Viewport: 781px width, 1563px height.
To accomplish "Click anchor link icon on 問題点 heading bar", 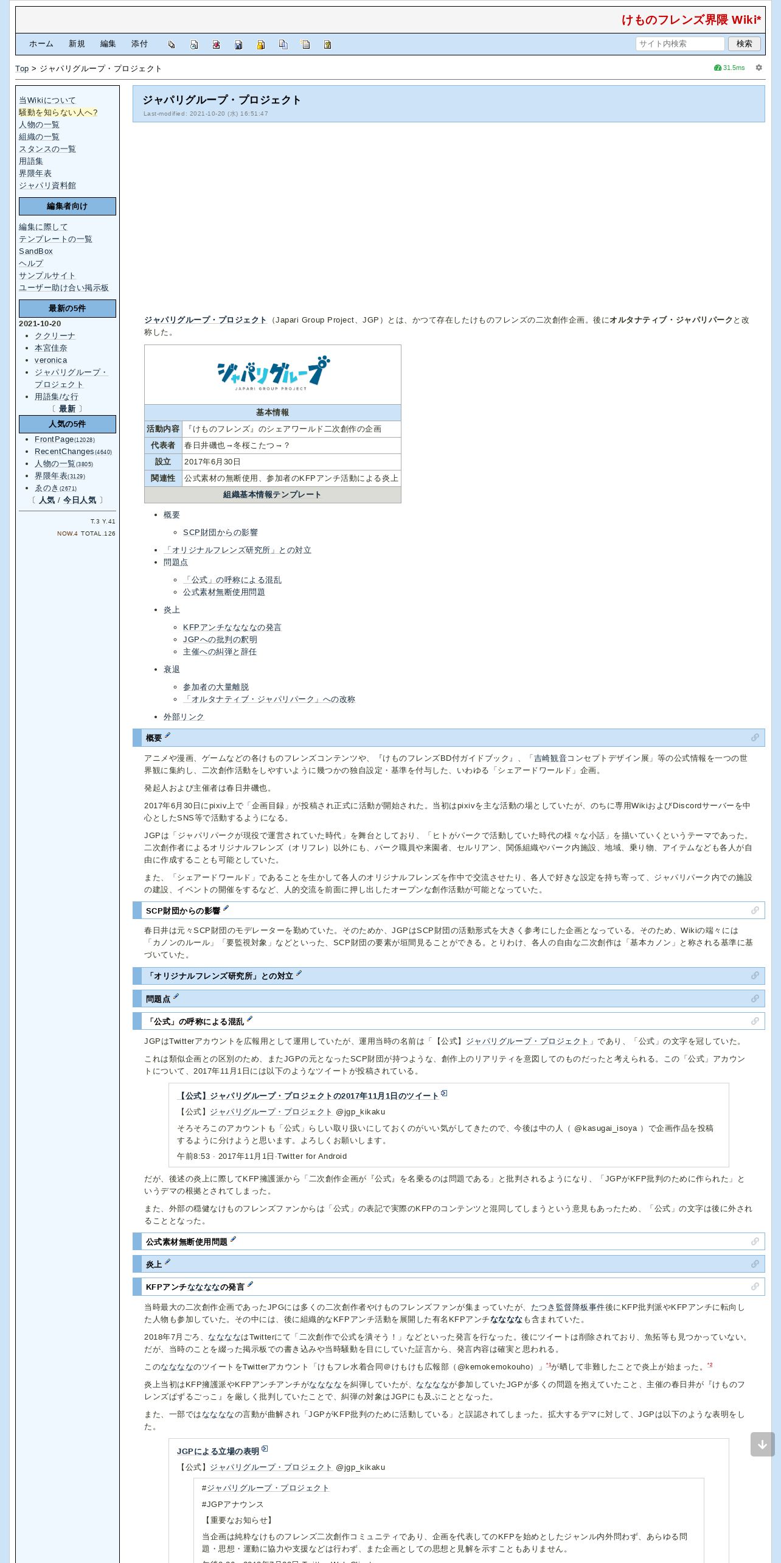I will [x=755, y=999].
